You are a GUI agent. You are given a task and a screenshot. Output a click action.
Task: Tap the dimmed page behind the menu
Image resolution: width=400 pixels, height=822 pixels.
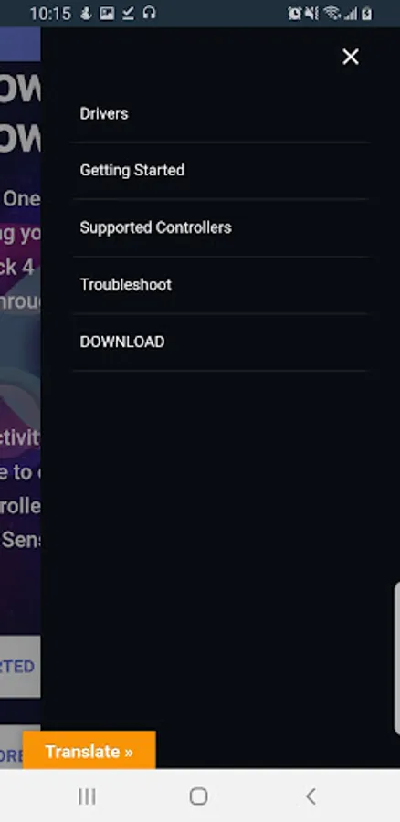(20, 367)
